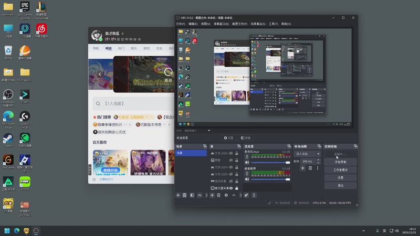The image size is (420, 236).
Task: Increase the 时长 300 ms duration with the up arrow
Action: click(x=318, y=160)
